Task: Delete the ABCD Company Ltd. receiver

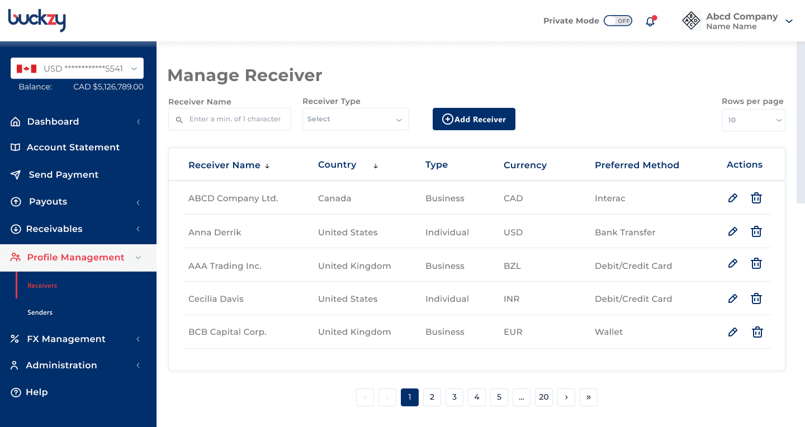Action: click(x=756, y=198)
